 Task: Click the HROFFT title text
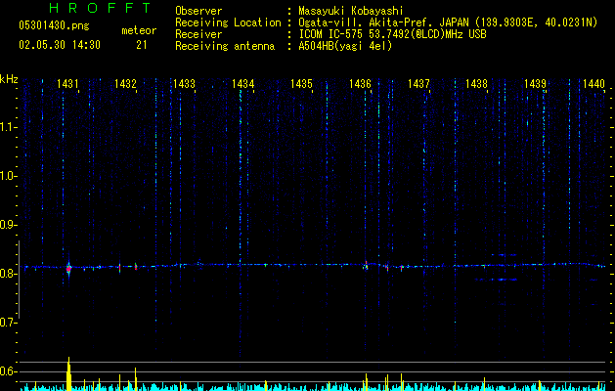(x=100, y=8)
